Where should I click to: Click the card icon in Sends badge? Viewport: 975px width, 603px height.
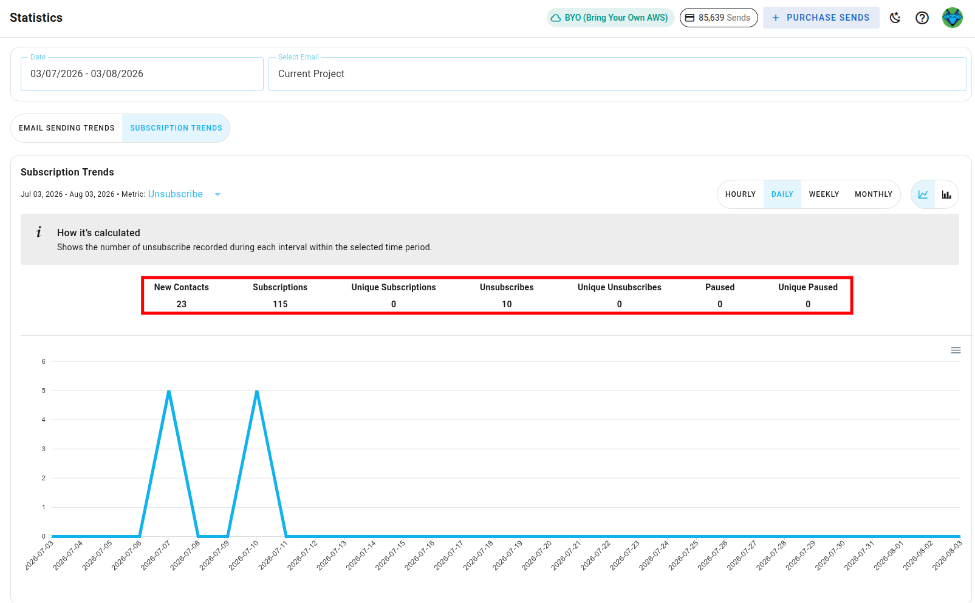click(x=689, y=18)
